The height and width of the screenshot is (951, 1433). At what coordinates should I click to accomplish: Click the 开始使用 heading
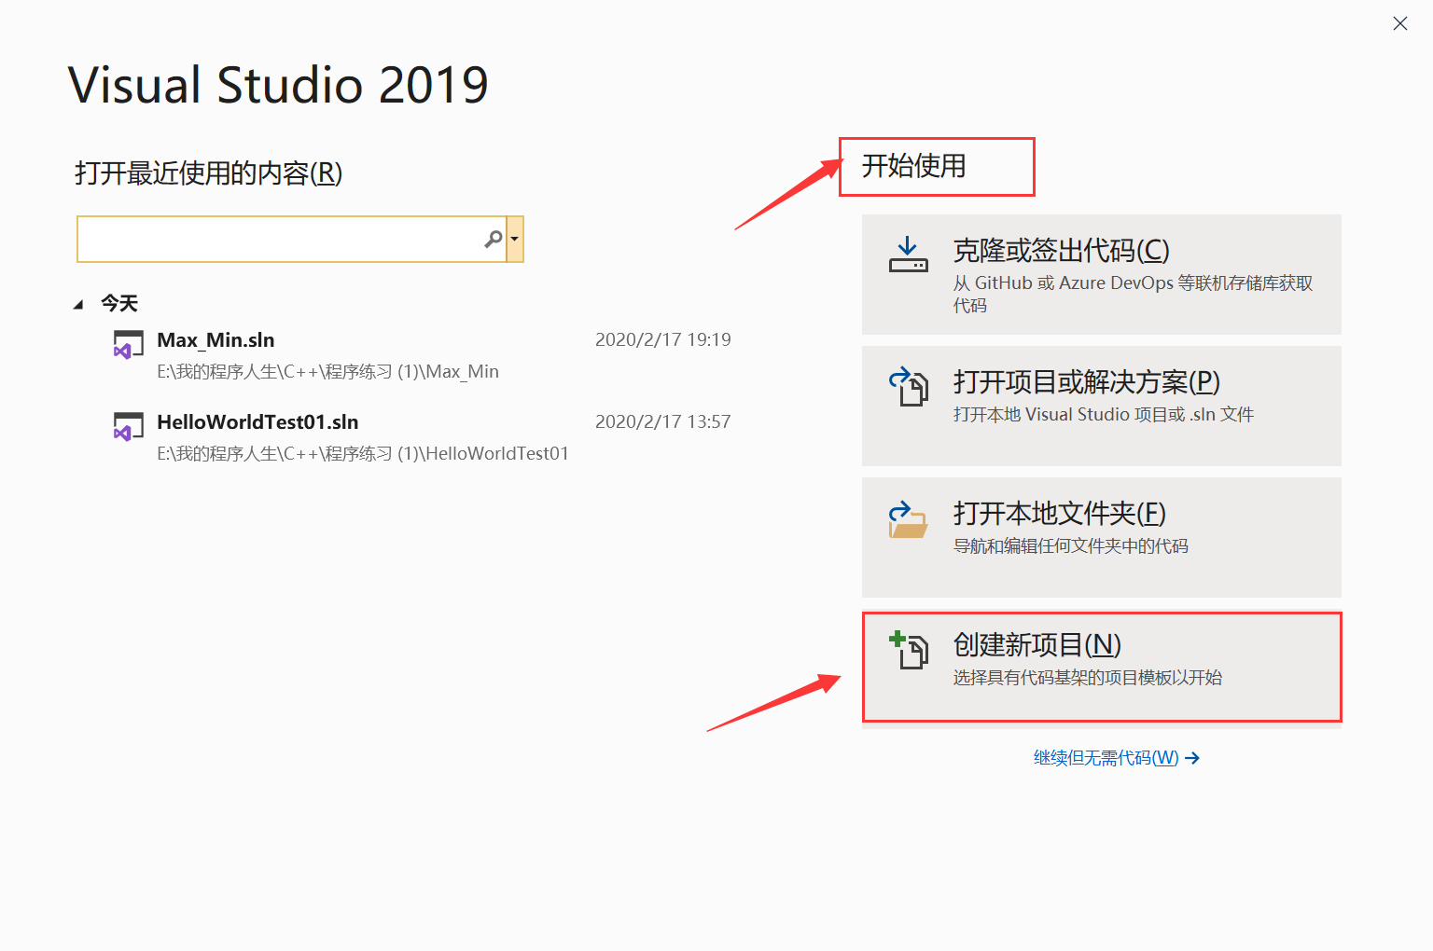[x=913, y=166]
